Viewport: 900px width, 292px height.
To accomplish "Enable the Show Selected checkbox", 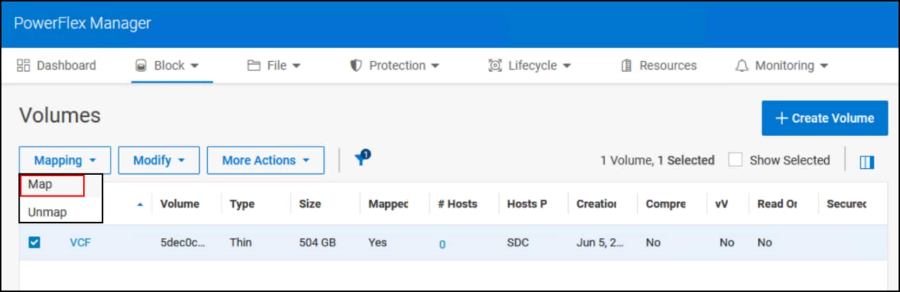I will (735, 160).
